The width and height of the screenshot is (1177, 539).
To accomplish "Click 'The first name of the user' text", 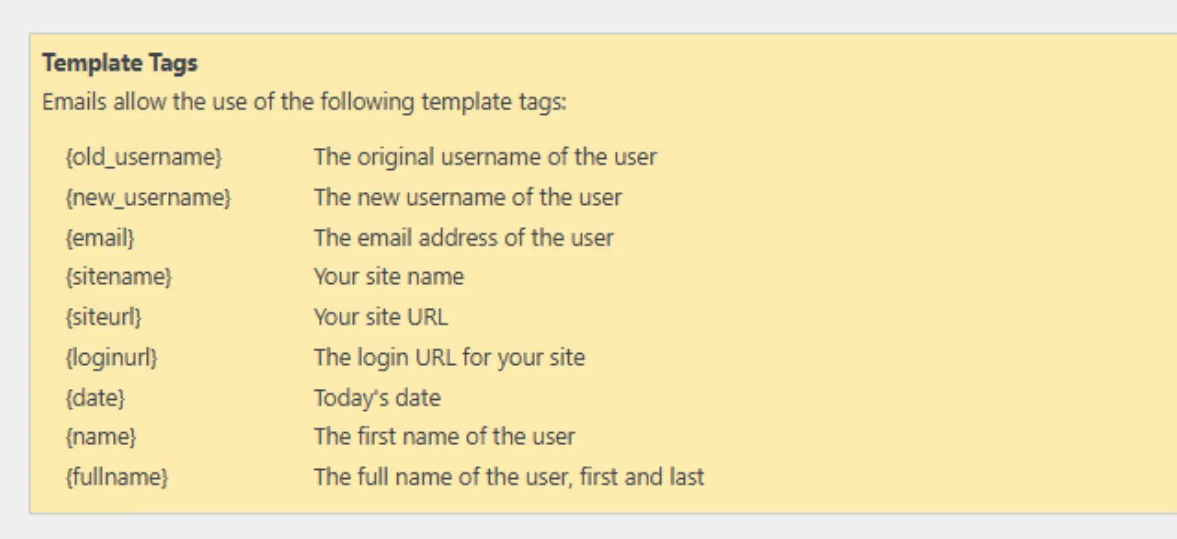I will tap(444, 437).
